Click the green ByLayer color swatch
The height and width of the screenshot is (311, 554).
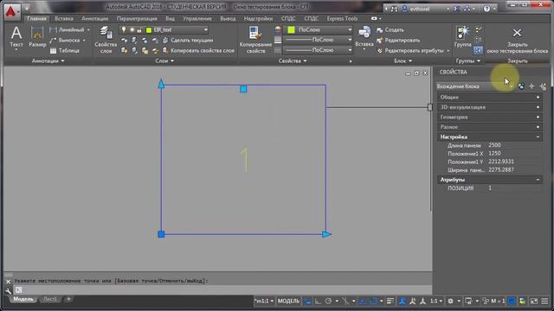291,30
